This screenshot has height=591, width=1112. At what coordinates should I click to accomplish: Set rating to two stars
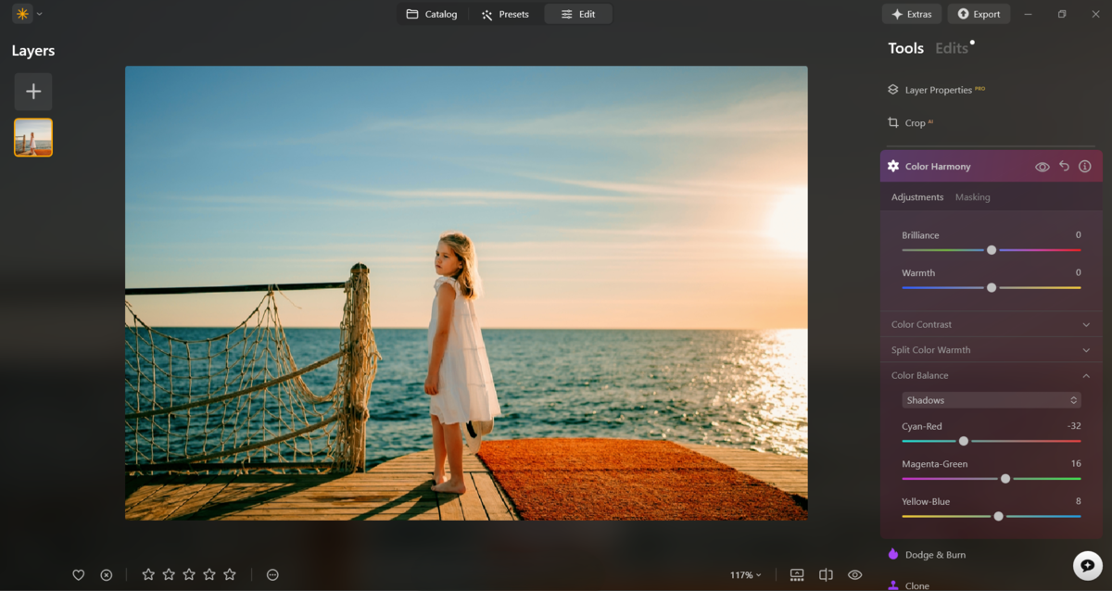169,574
